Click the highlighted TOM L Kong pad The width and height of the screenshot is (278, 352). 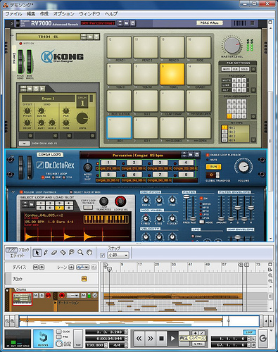pyautogui.click(x=172, y=74)
